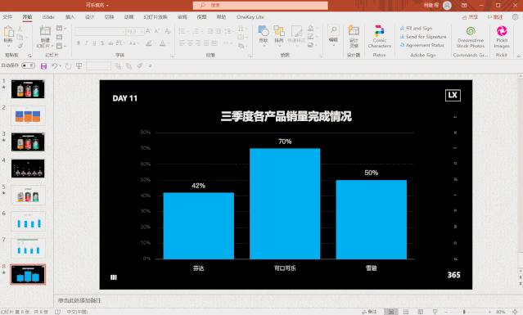Switch to Normal view in status bar
This screenshot has height=315, width=523.
tap(390, 312)
